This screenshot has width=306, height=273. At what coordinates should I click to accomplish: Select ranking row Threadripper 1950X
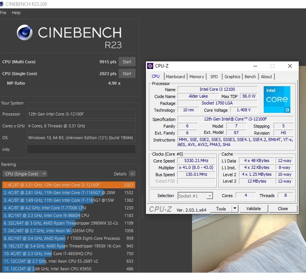coord(69,246)
